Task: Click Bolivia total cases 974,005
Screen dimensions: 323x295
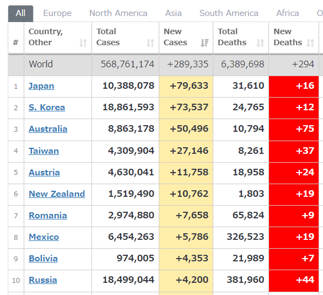Action: pos(136,258)
